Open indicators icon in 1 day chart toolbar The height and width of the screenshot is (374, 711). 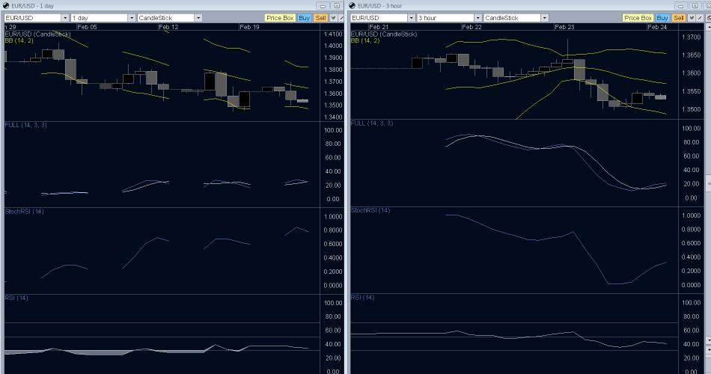click(x=334, y=18)
